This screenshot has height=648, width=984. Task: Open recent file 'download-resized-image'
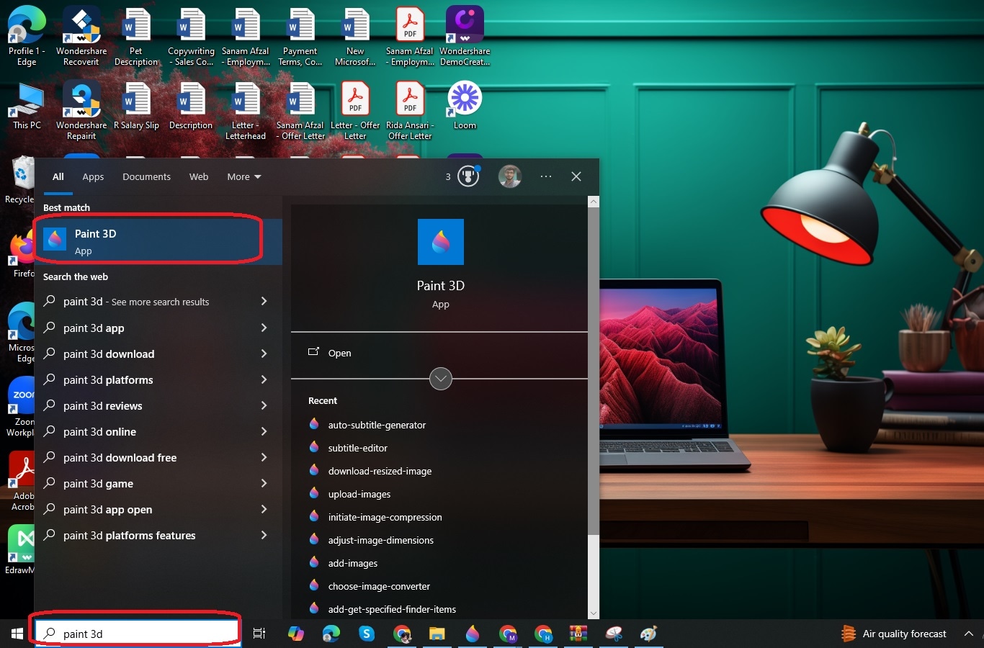click(x=380, y=471)
